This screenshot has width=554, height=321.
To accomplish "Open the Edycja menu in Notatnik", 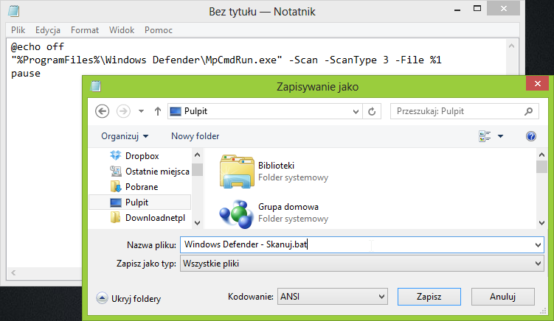I will 48,30.
